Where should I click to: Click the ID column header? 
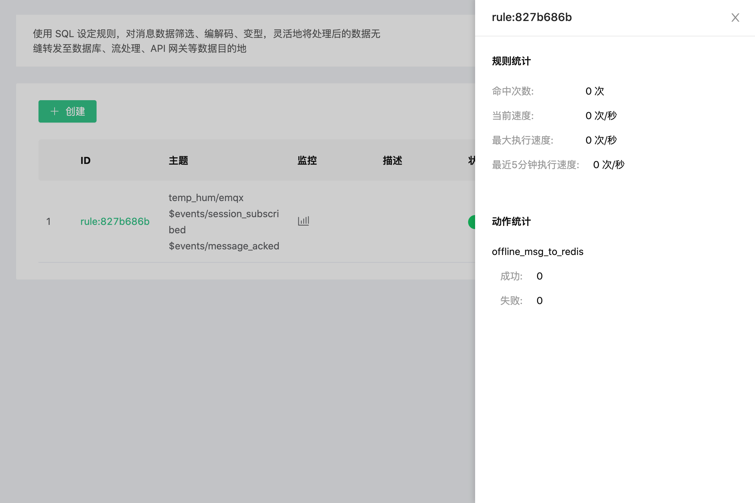(x=85, y=160)
